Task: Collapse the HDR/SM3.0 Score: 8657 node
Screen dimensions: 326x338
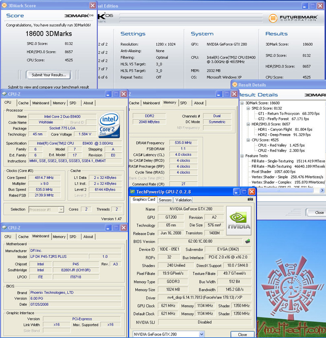Action: (x=248, y=124)
